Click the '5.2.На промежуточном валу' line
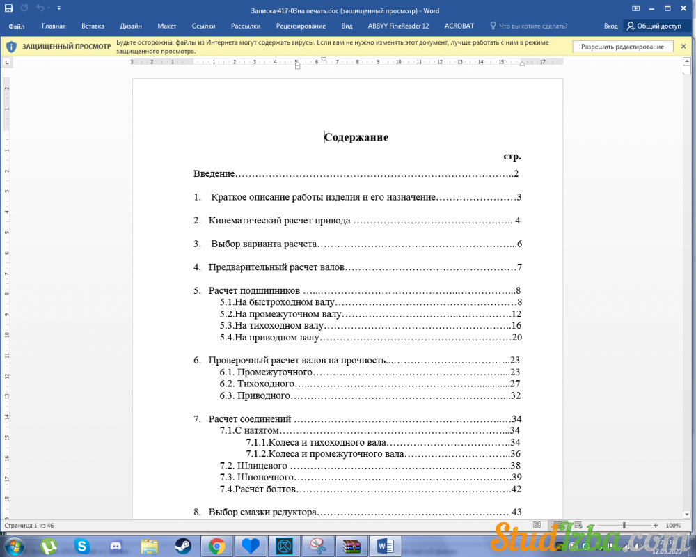 tap(371, 314)
